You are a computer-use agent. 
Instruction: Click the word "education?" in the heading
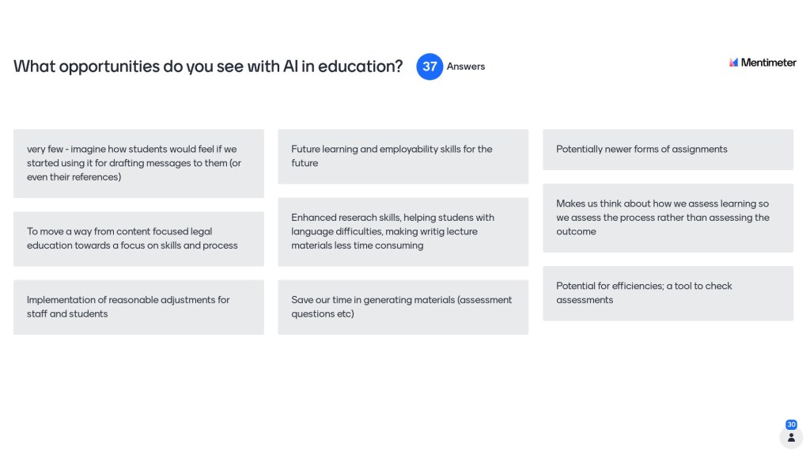click(362, 66)
